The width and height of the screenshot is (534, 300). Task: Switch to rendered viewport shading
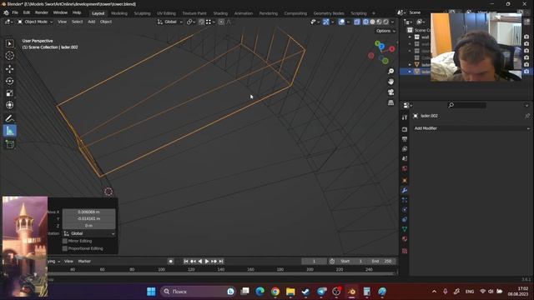click(385, 22)
